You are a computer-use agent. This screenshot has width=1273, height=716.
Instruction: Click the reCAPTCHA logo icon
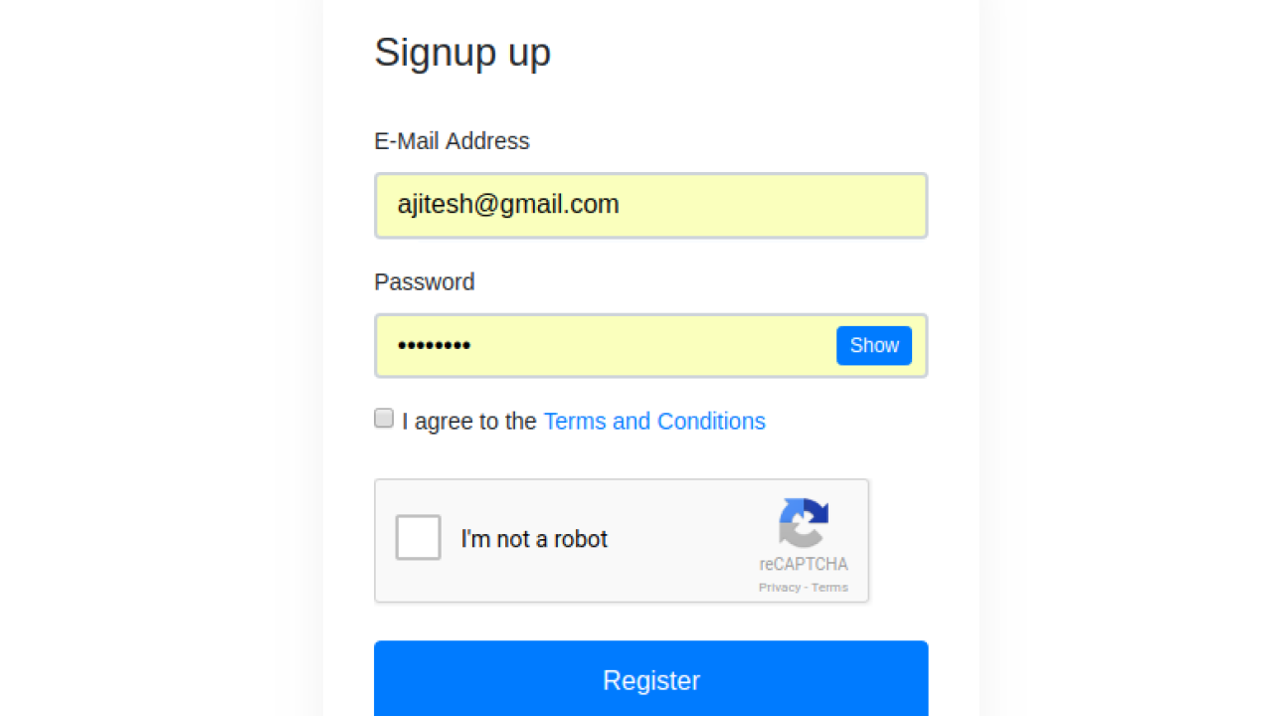click(x=804, y=523)
